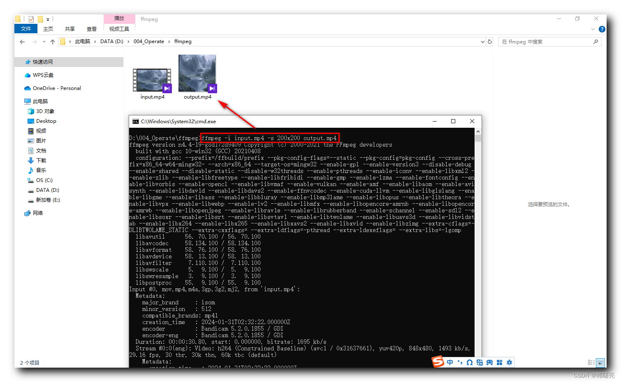
Task: Open Sogou headset voice input icon
Action: pos(470,362)
